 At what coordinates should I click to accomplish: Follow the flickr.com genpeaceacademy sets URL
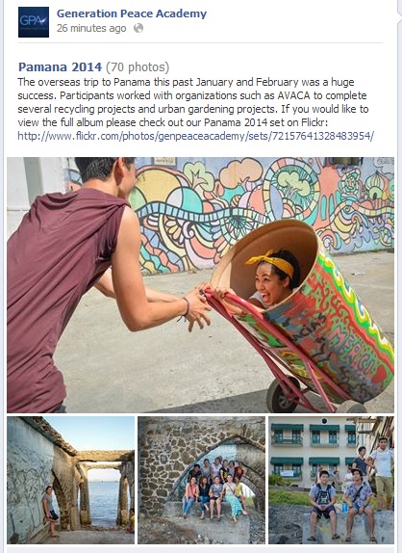pos(196,136)
